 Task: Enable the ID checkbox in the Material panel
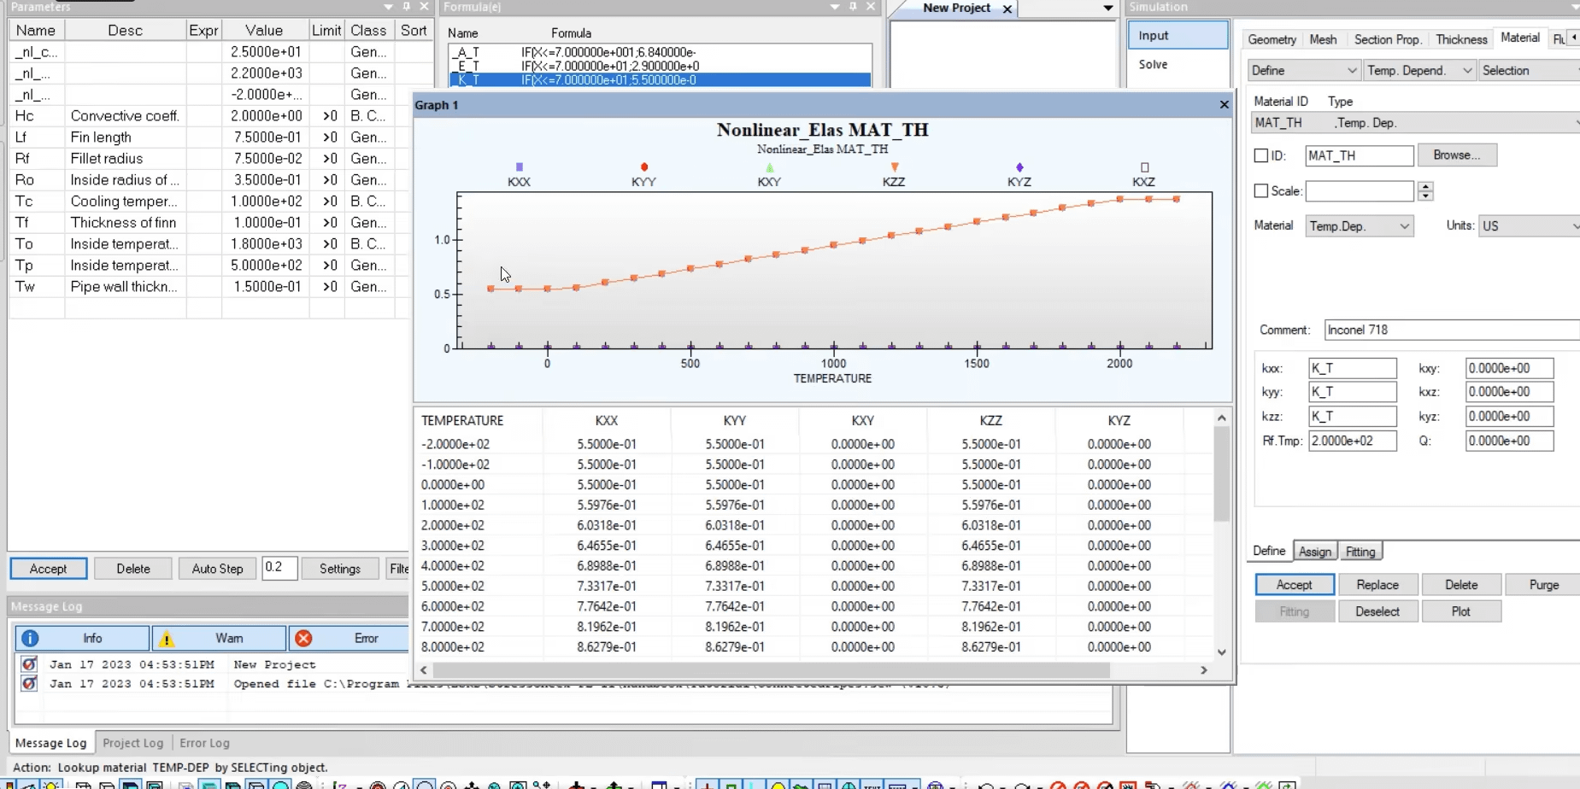pos(1262,155)
